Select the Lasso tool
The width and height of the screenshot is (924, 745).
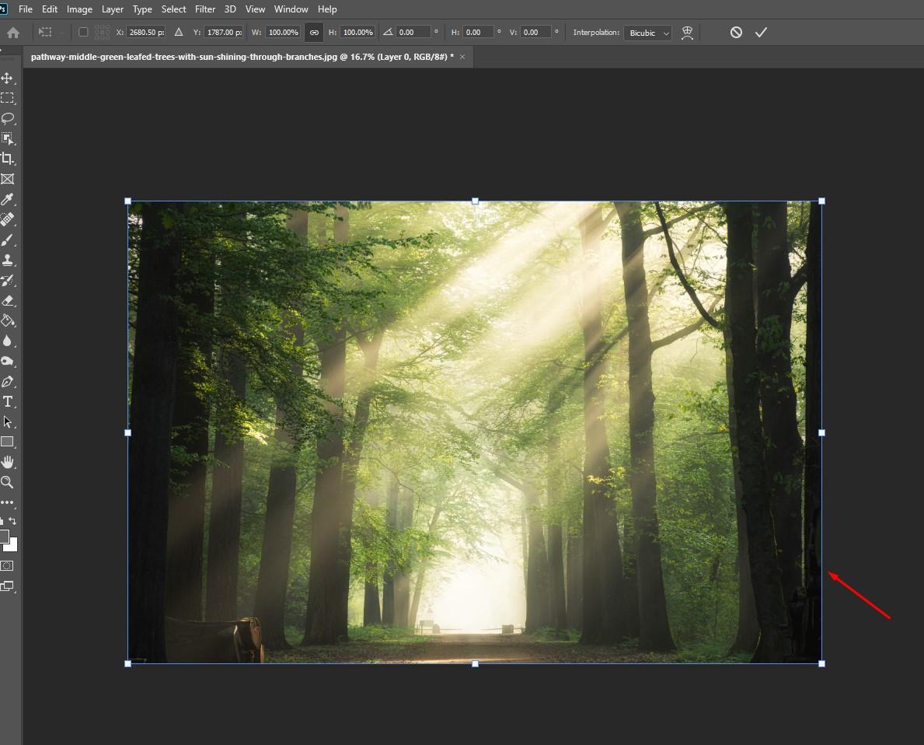click(7, 118)
